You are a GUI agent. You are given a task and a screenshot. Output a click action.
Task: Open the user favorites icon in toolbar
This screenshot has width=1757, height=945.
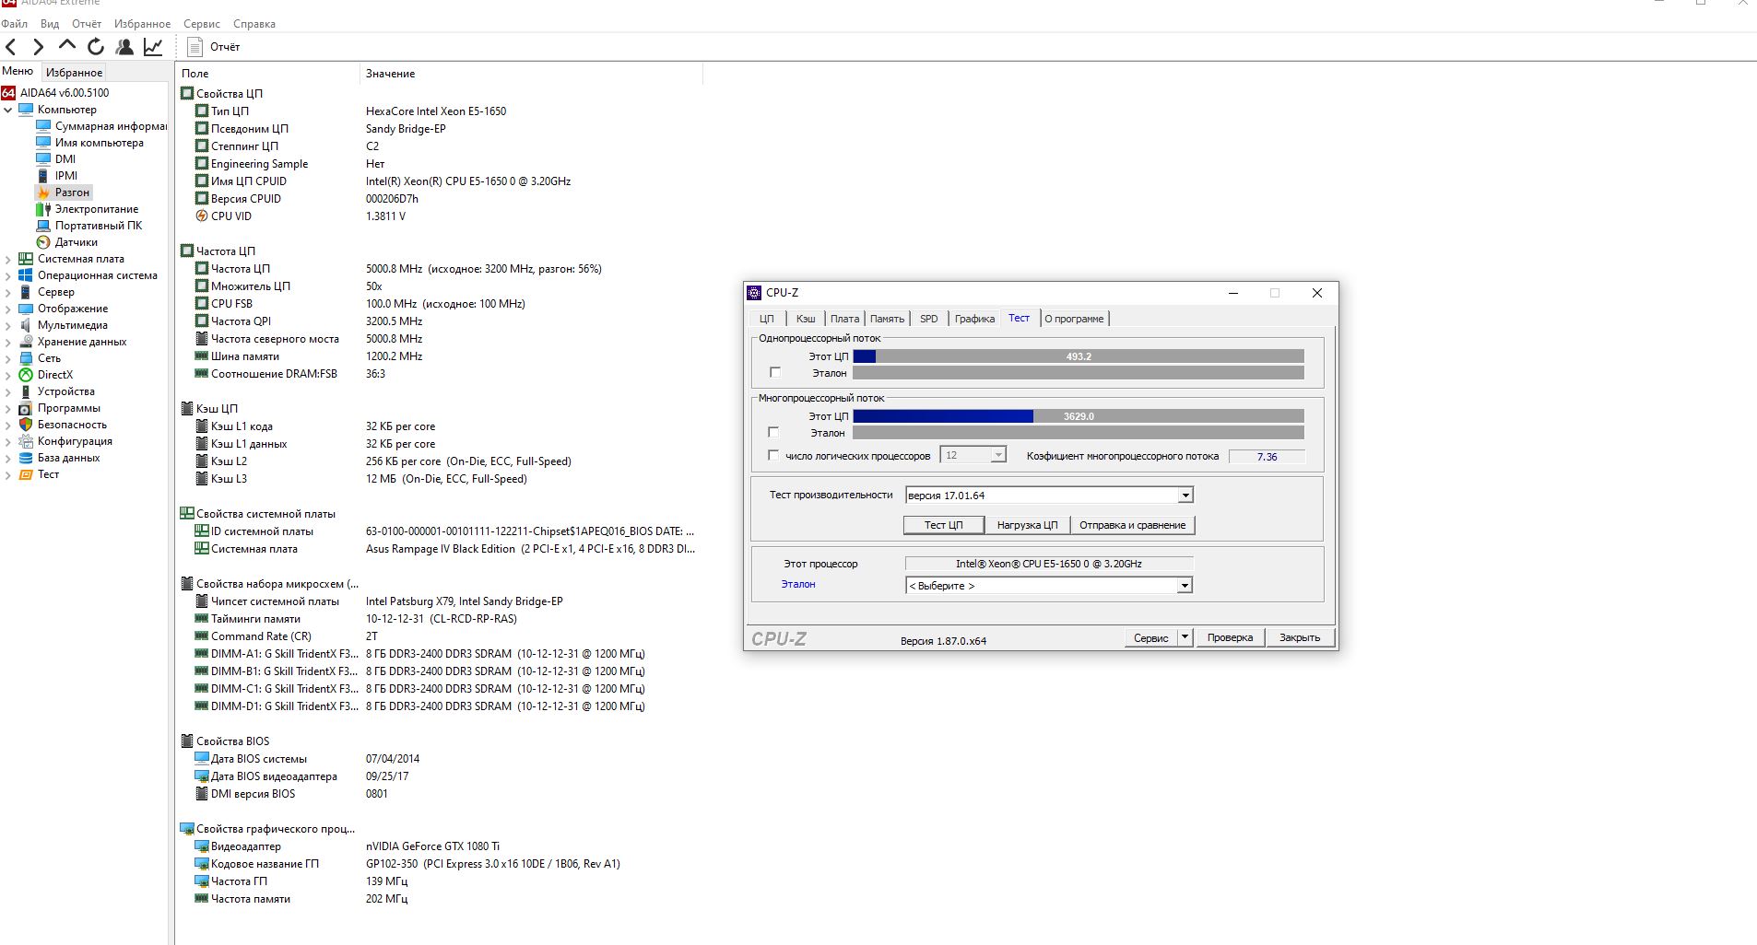[x=124, y=47]
